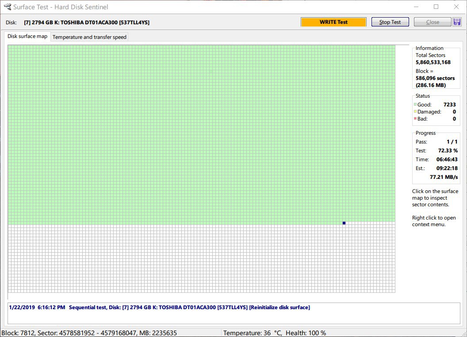Minimize the Surface Test window
This screenshot has width=467, height=337.
(x=415, y=7)
